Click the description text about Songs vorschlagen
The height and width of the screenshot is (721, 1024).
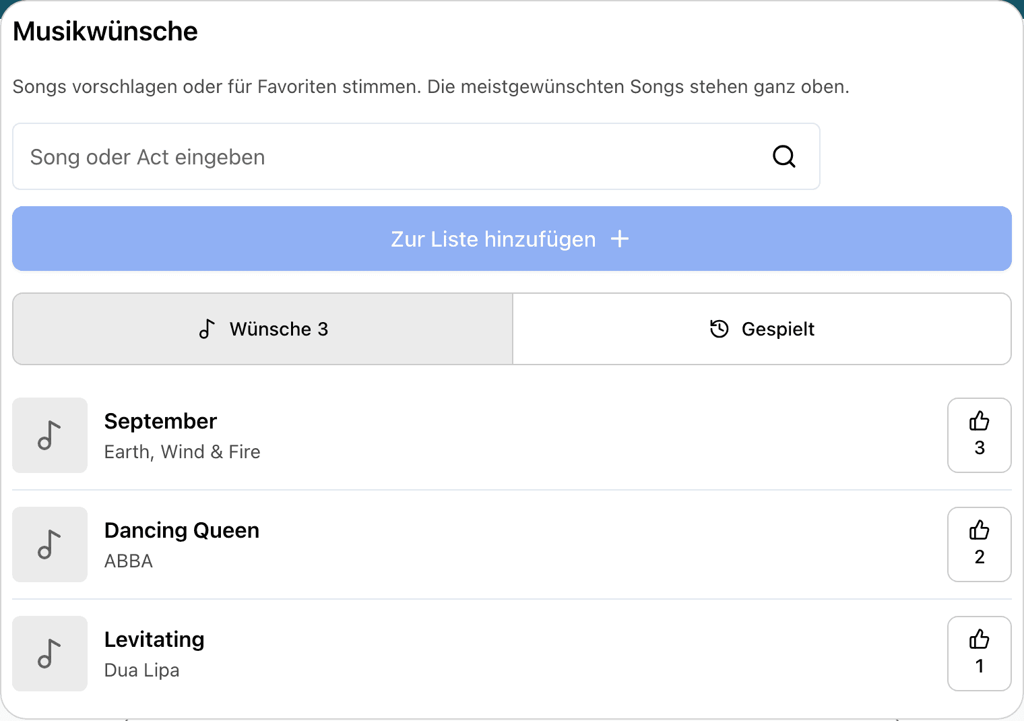(431, 87)
